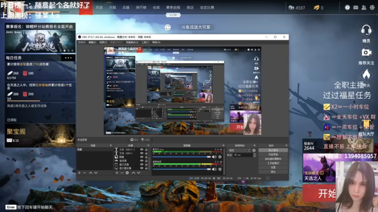Screen dimensions: 378x212
Task: Move the scene up in Scenes panel
Action: point(91,173)
